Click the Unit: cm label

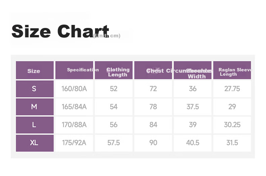tap(107, 36)
